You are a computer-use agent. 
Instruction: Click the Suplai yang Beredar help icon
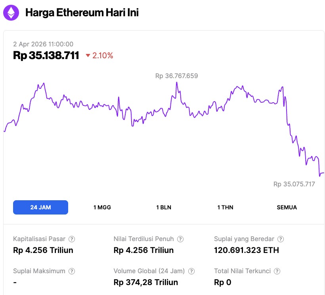(281, 239)
